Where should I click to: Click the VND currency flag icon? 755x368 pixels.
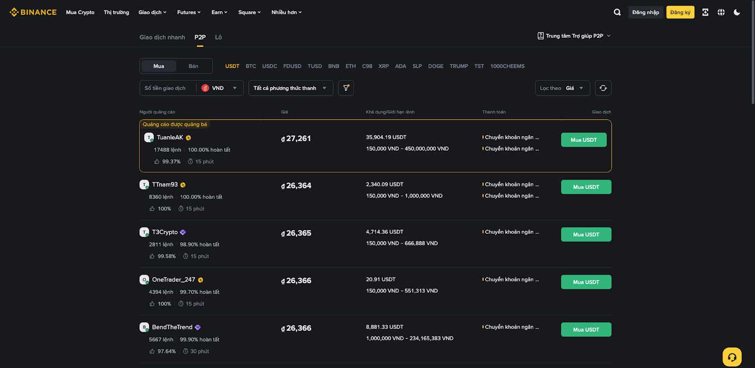point(205,88)
